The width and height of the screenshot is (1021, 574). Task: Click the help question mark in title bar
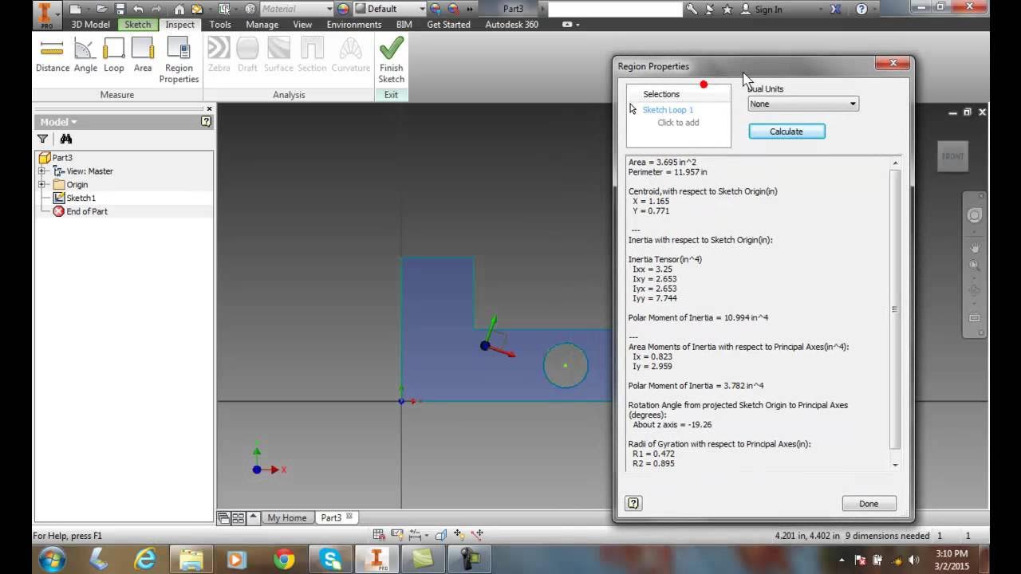(x=861, y=10)
